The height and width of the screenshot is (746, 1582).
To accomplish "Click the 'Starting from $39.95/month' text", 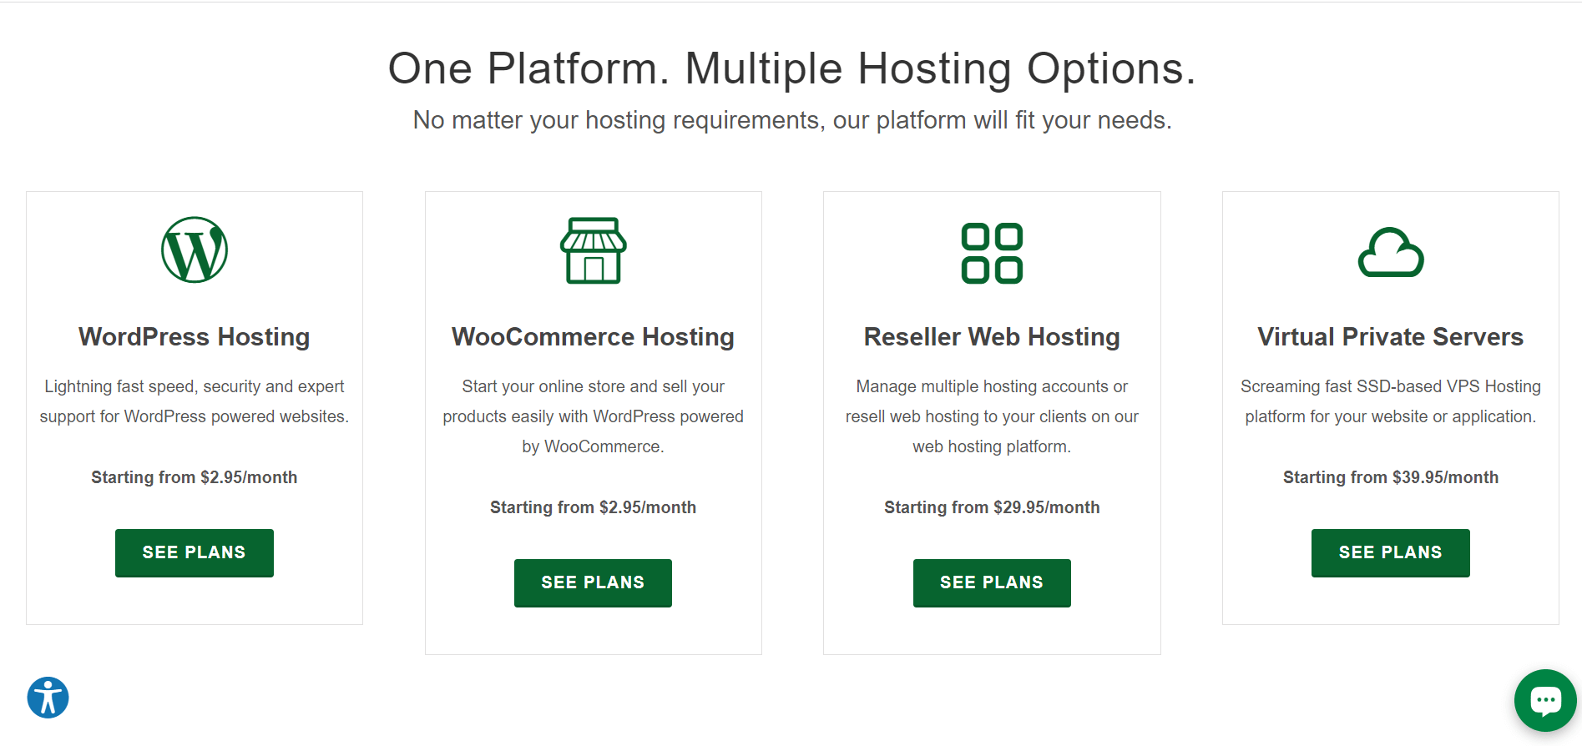I will 1391,477.
